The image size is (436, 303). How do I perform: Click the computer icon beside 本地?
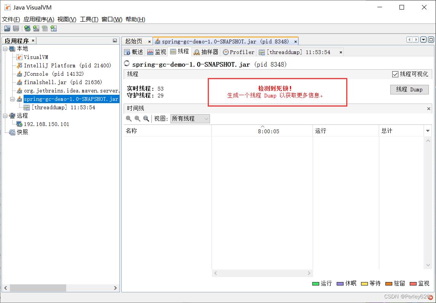tap(12, 49)
